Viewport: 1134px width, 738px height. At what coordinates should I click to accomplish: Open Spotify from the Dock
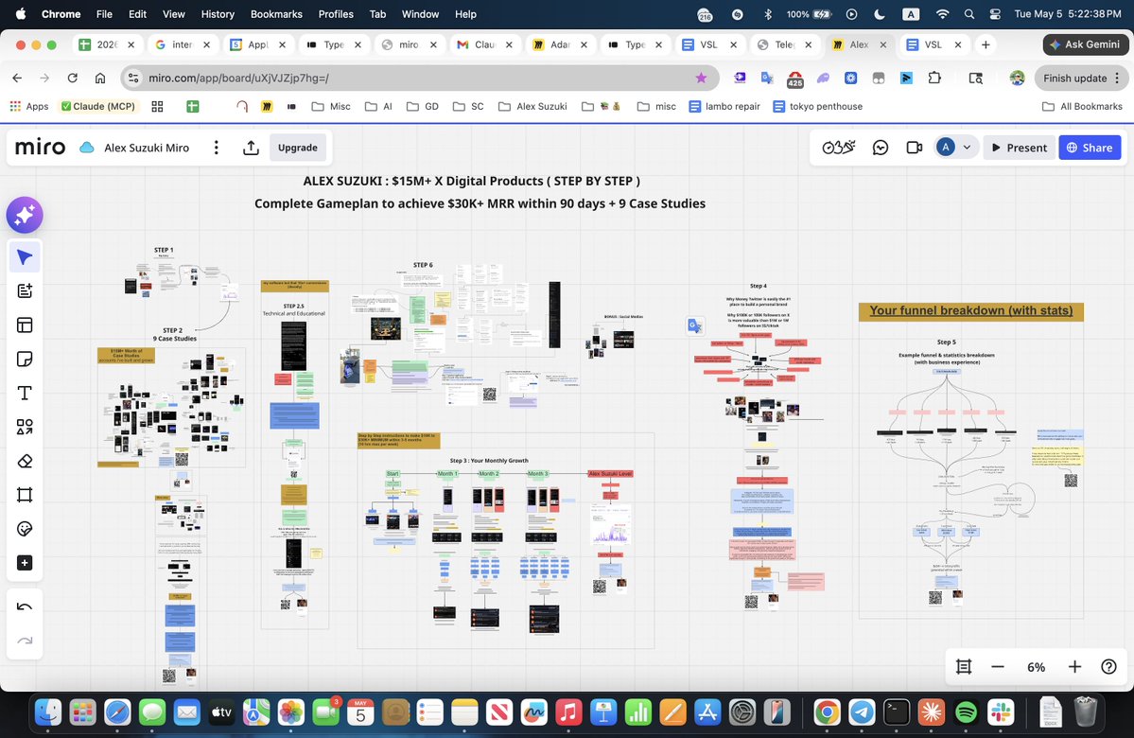point(967,712)
